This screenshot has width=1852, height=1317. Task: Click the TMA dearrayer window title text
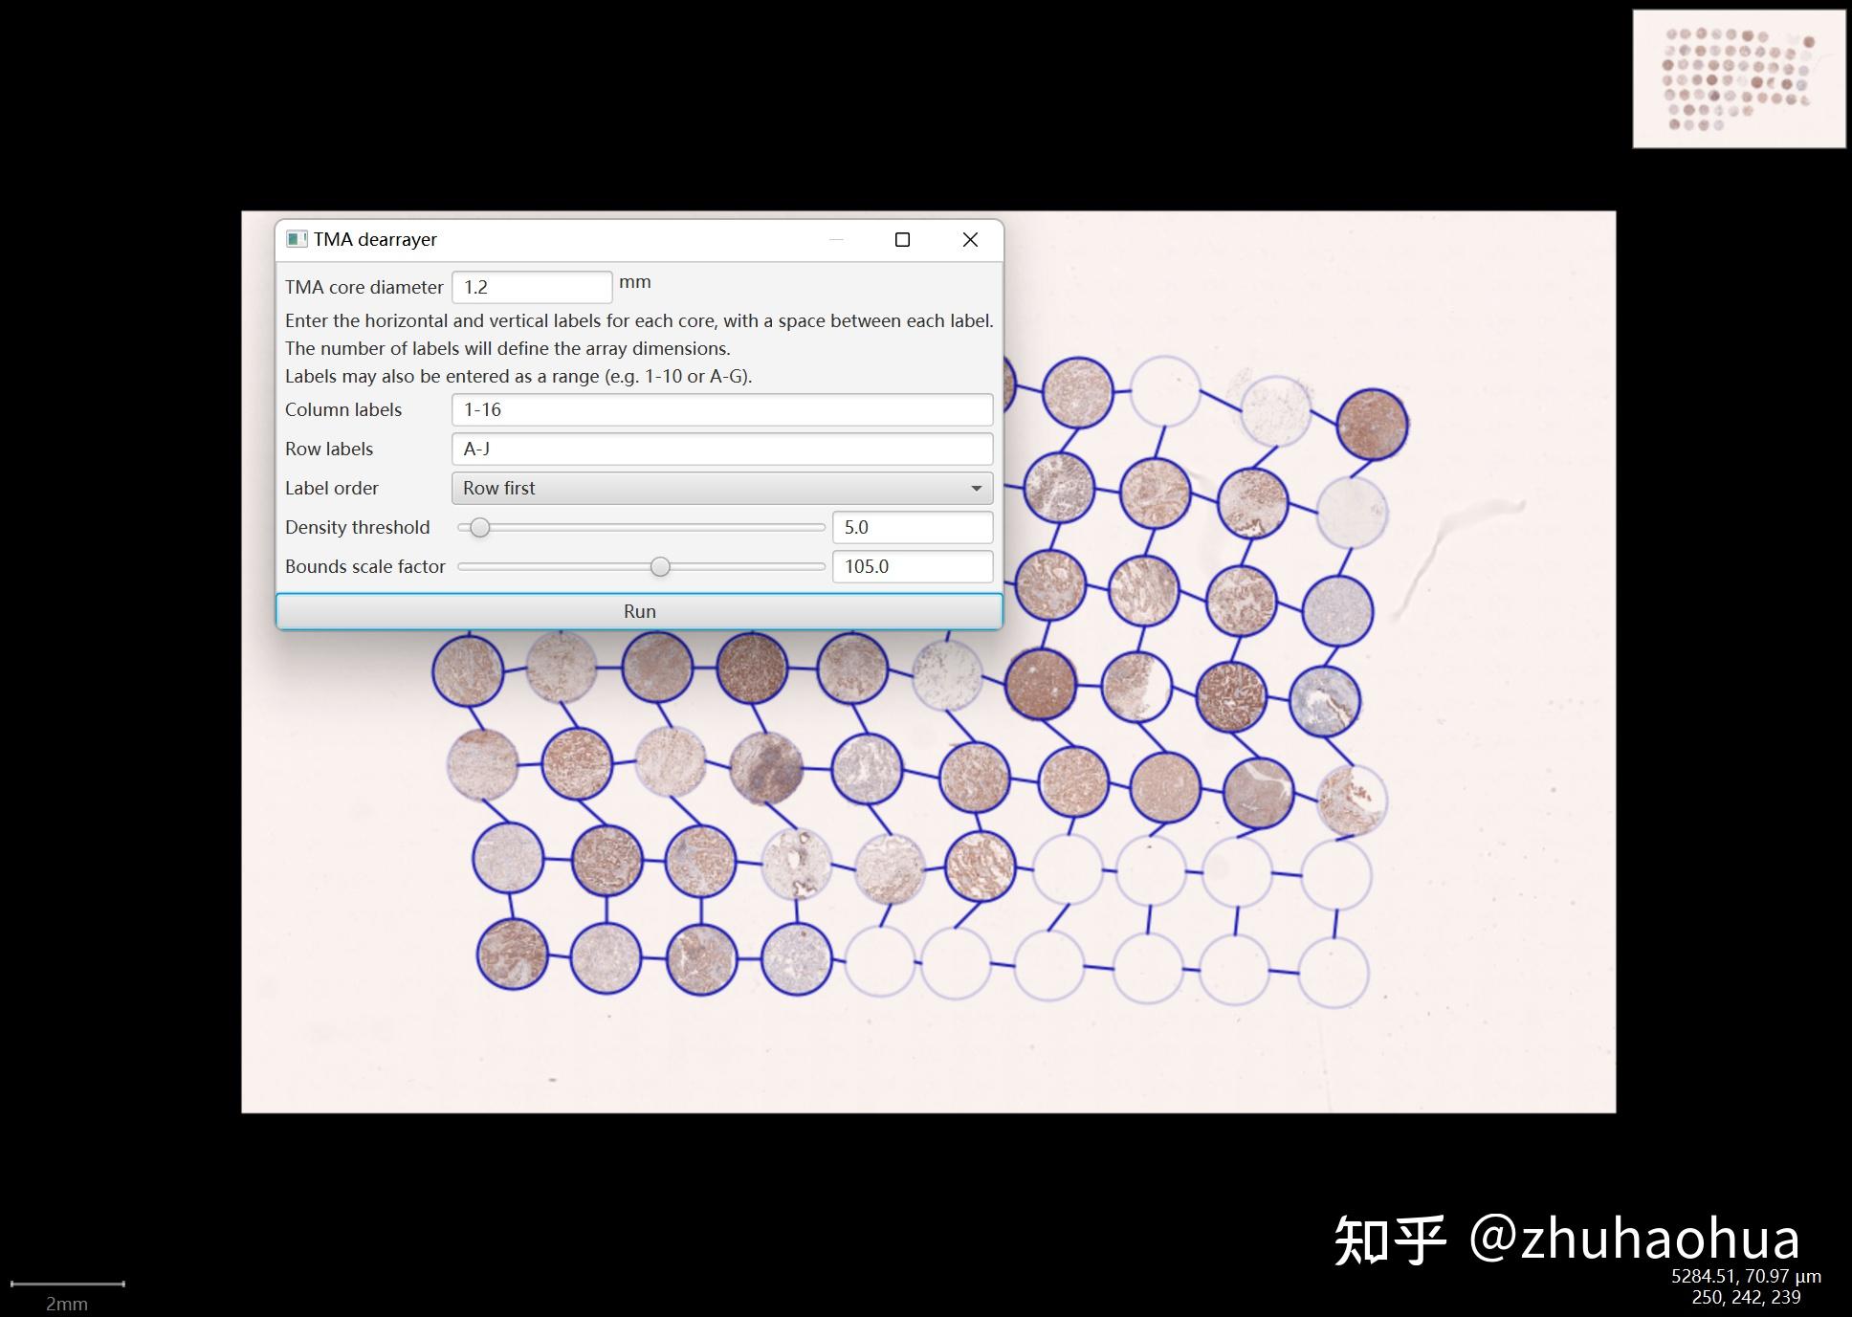tap(376, 240)
